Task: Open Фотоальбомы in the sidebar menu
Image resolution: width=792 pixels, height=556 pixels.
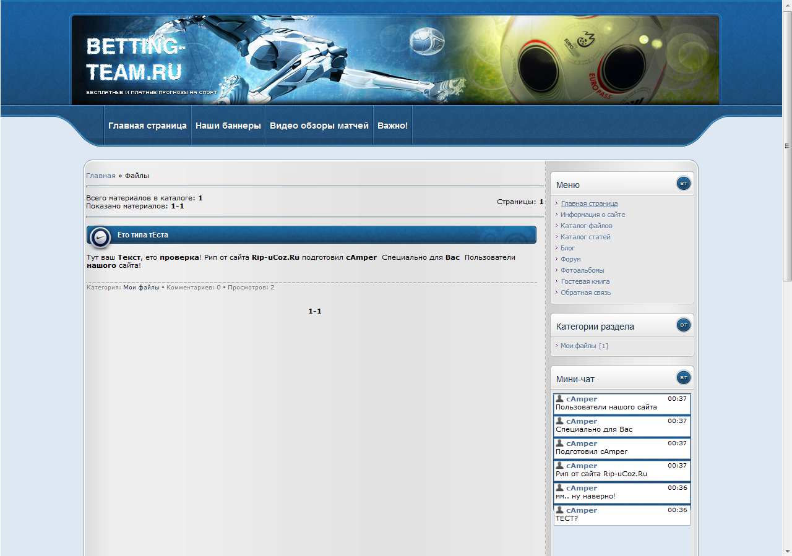Action: click(x=582, y=270)
